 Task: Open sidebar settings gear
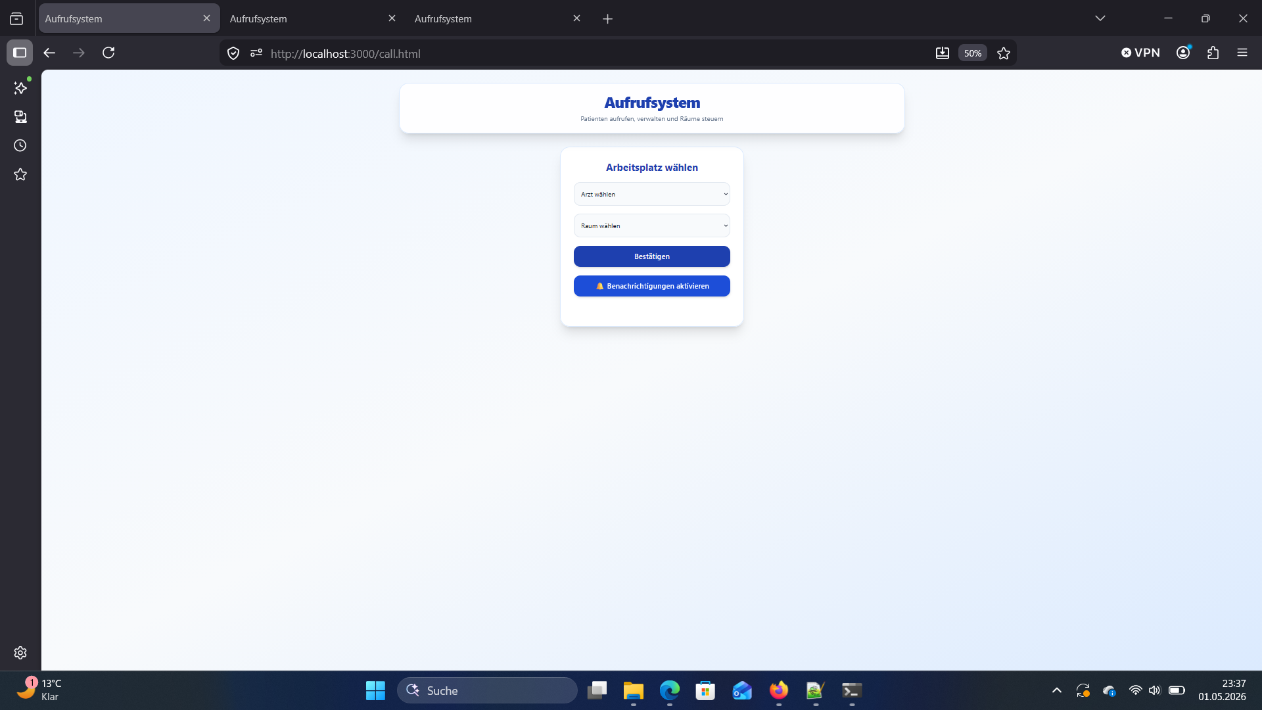[x=20, y=652]
